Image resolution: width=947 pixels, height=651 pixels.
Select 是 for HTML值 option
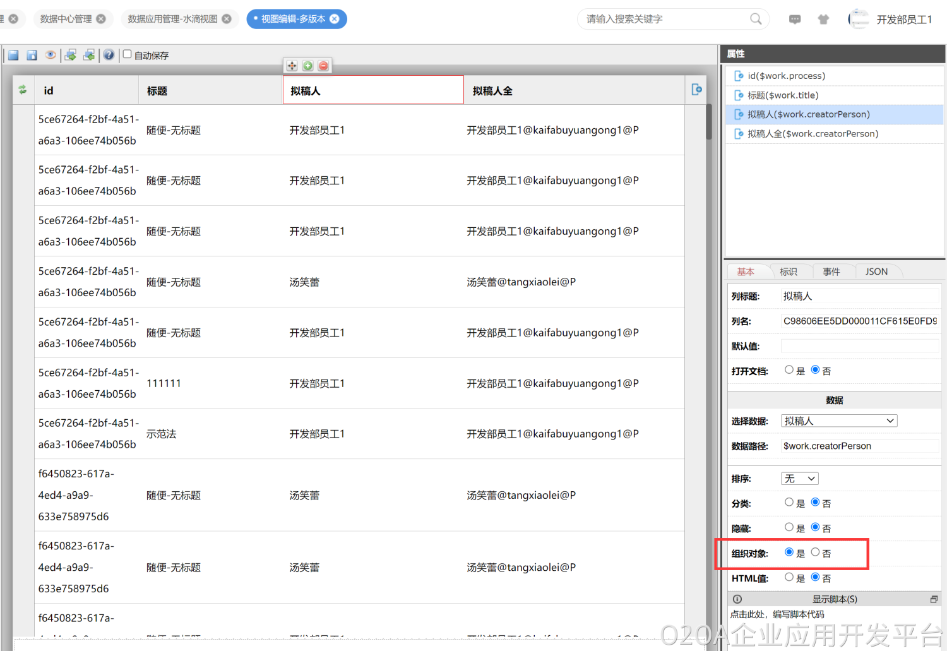point(789,577)
